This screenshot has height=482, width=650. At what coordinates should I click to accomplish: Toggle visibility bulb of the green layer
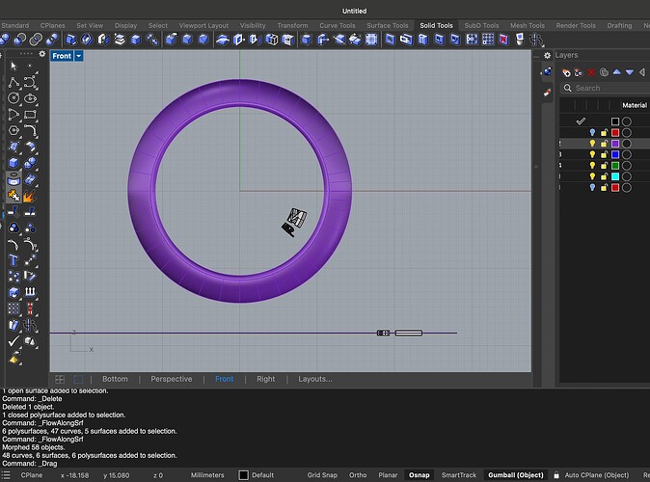click(x=592, y=166)
